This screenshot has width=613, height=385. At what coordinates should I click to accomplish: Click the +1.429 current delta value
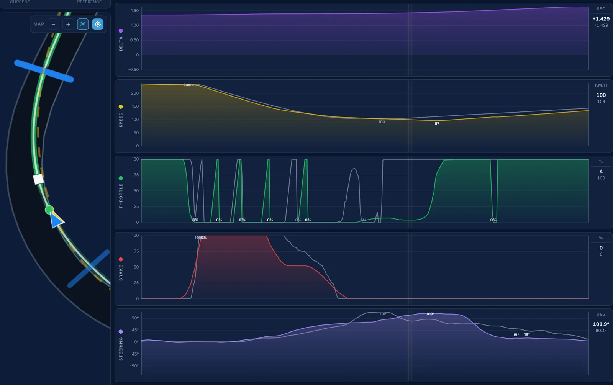[x=601, y=19]
